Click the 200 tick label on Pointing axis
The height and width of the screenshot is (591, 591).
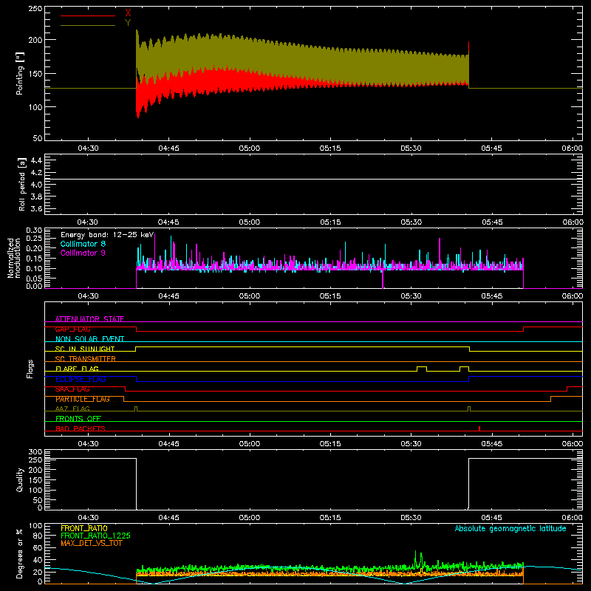[35, 40]
